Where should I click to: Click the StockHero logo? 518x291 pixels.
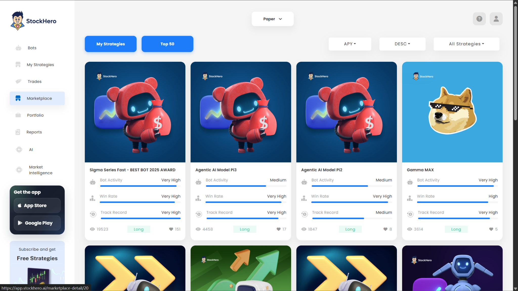tap(33, 21)
